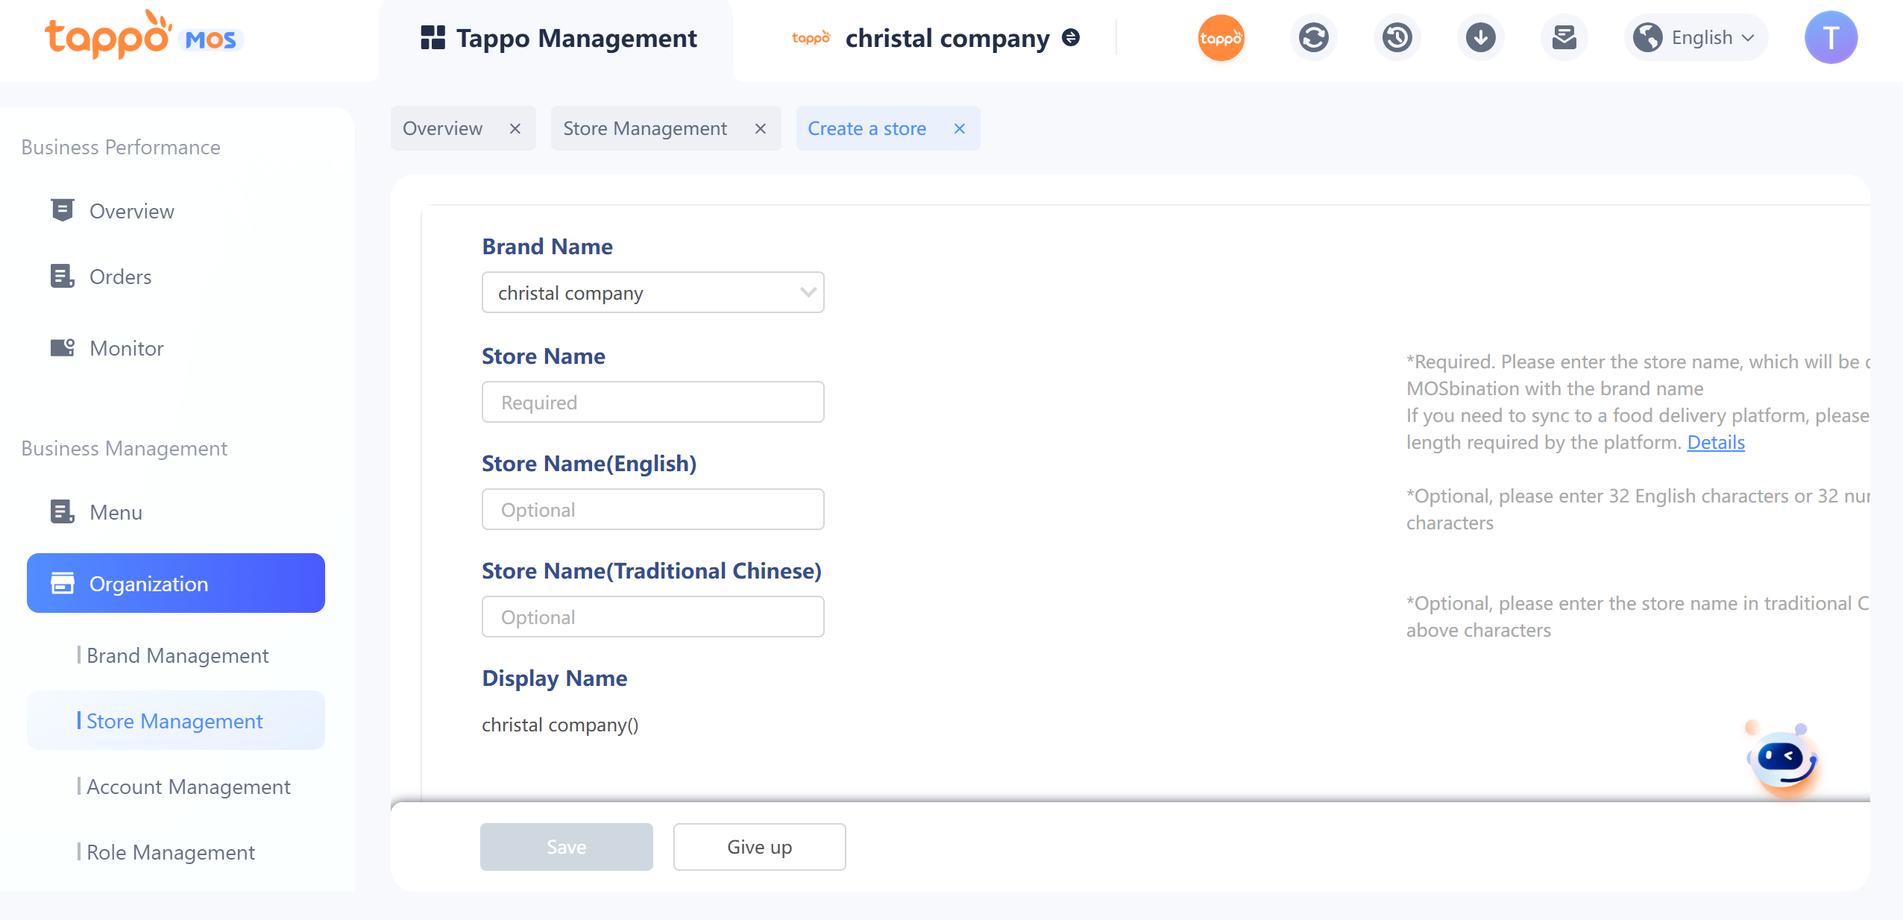Image resolution: width=1903 pixels, height=920 pixels.
Task: Click the download arrow icon
Action: [1480, 37]
